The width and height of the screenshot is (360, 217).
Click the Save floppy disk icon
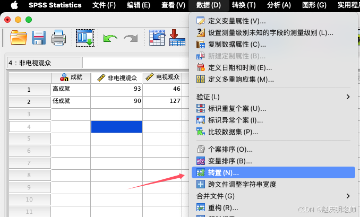point(39,38)
